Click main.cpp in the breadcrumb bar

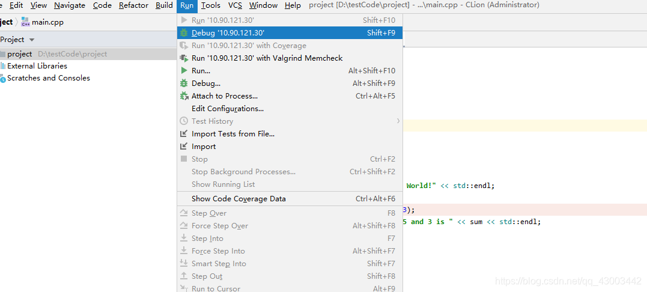(x=48, y=22)
